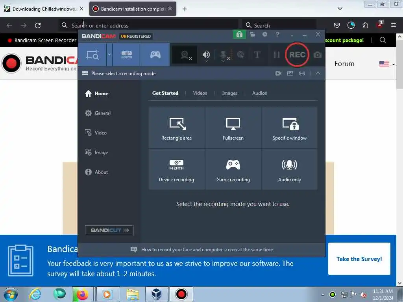Toggle webcam overlay in Bandicam toolbar
Screen dimensions: 403x302
coord(185,55)
